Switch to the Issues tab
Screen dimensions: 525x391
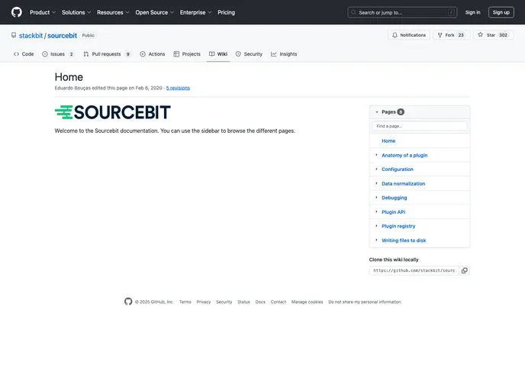click(57, 54)
